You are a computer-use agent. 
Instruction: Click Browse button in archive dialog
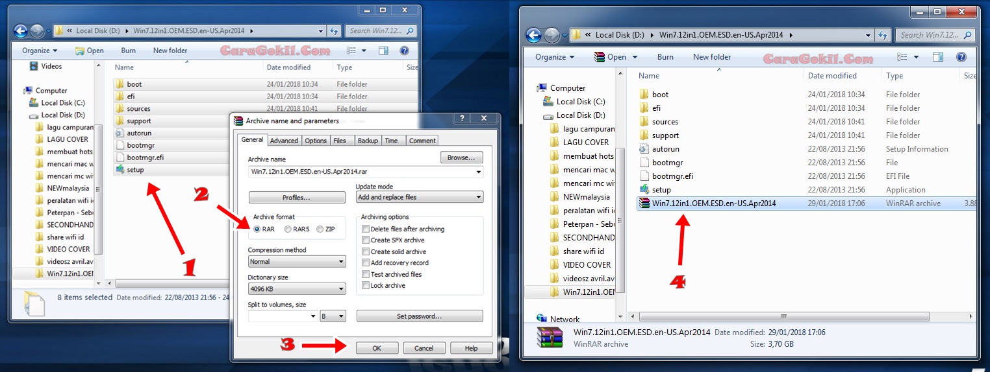(x=461, y=157)
